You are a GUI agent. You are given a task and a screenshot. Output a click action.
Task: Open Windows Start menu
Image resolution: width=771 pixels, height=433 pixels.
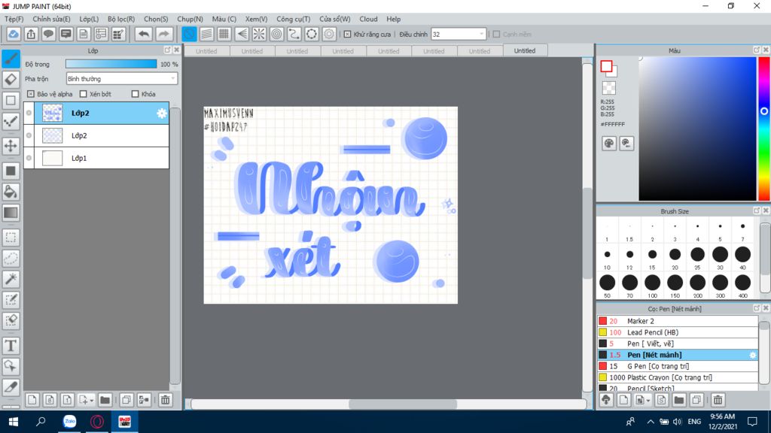(14, 422)
